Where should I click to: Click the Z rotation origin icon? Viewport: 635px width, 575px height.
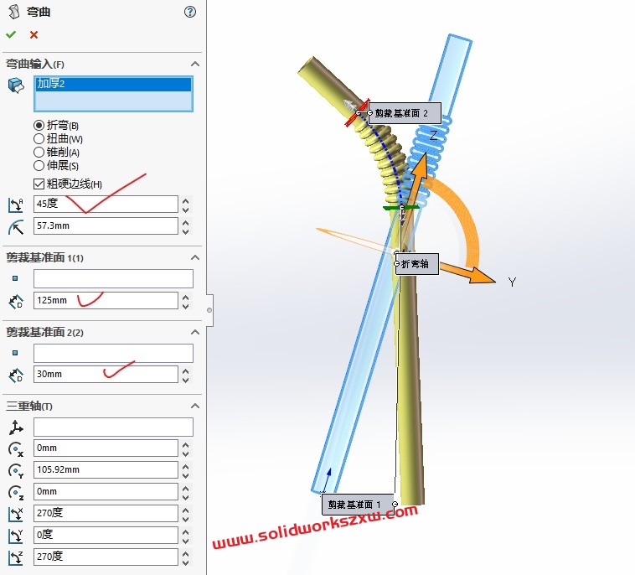coord(16,492)
